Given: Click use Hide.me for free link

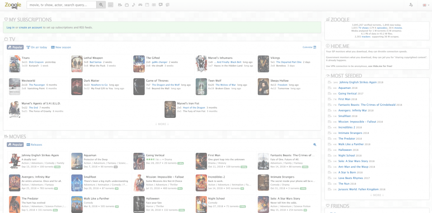Looking at the screenshot, I should point(380,66).
